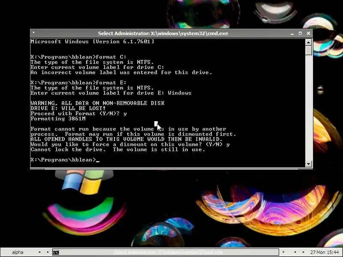The height and width of the screenshot is (257, 343).
Task: Click 'Cannot lock the drive' message line
Action: point(118,149)
